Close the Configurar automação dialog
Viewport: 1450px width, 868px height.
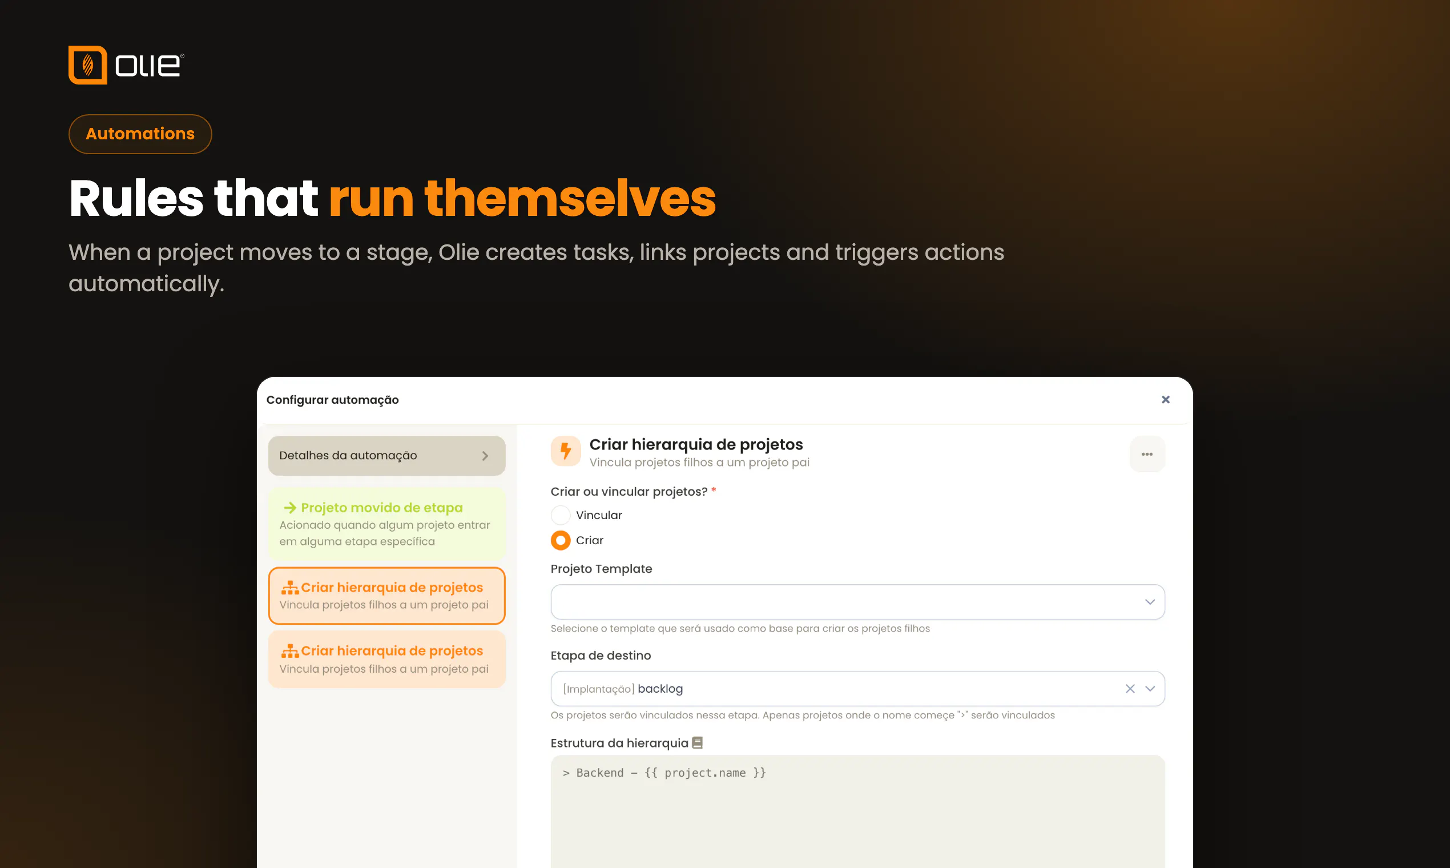(1165, 400)
